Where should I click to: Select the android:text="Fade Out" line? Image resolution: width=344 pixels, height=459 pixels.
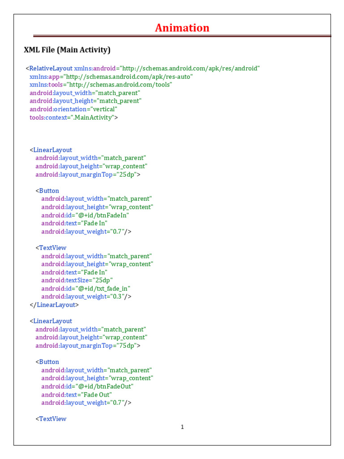pyautogui.click(x=76, y=394)
